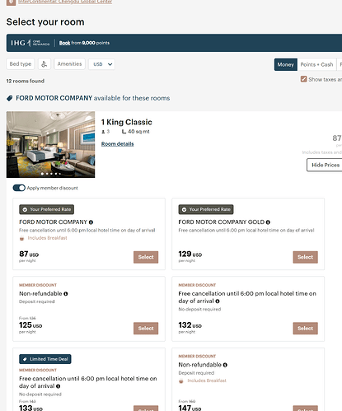Open the USD currency dropdown
This screenshot has width=342, height=411.
(101, 64)
